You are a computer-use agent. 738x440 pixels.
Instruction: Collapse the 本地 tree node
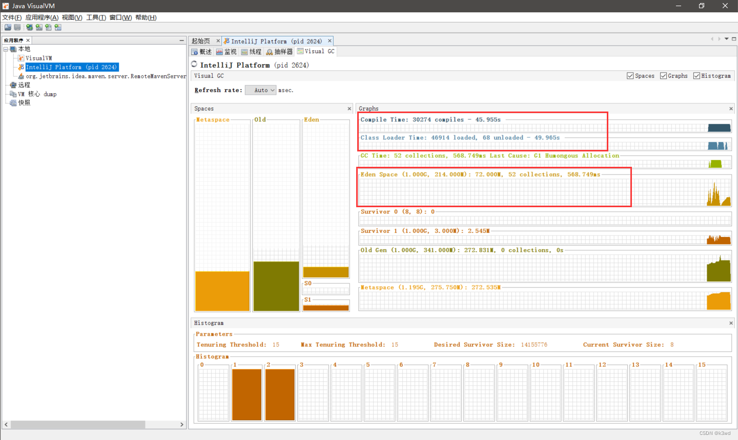tap(6, 49)
